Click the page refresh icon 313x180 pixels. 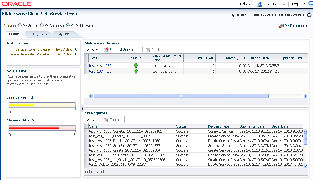(309, 15)
